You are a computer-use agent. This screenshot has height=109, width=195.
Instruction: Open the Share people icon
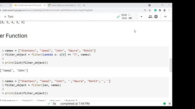(150, 17)
